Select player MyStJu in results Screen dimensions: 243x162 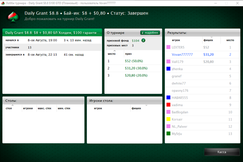[202, 134]
